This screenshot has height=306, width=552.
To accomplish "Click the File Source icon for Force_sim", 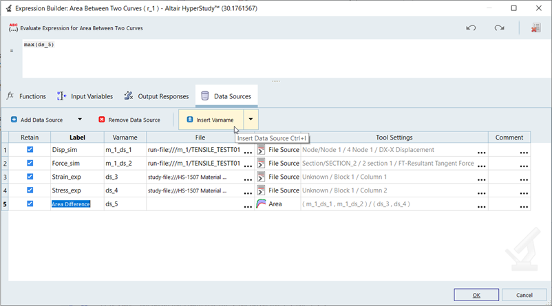I will (x=262, y=163).
